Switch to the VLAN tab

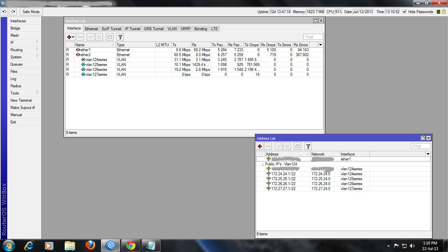click(x=172, y=29)
